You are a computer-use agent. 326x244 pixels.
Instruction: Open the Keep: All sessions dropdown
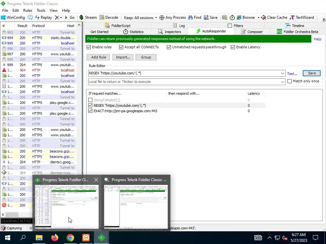tap(140, 18)
